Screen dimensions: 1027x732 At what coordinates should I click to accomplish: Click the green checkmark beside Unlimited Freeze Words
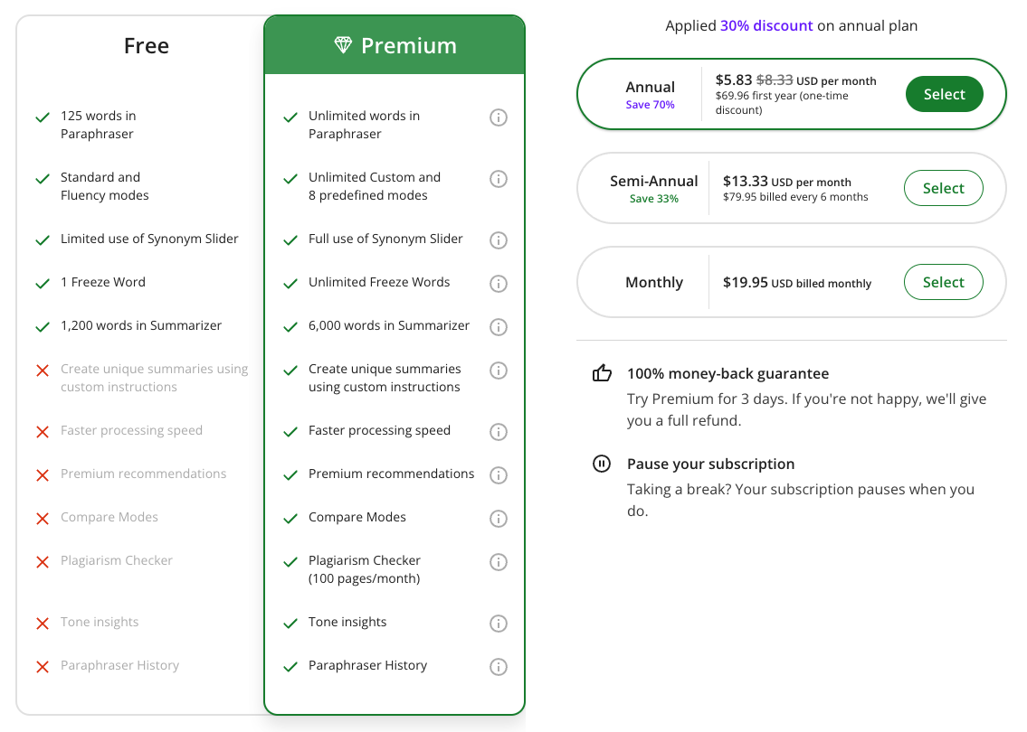pos(290,282)
